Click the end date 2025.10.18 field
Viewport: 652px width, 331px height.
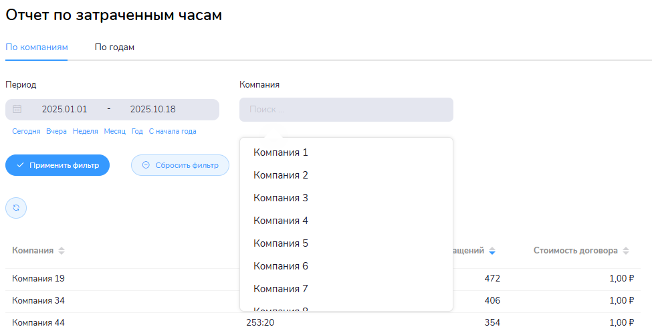tap(152, 109)
